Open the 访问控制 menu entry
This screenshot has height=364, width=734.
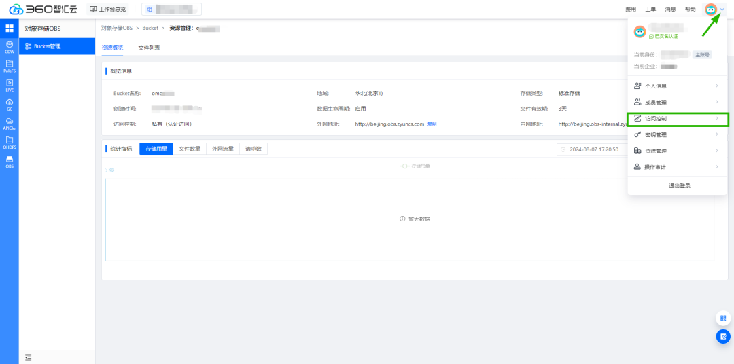[678, 119]
